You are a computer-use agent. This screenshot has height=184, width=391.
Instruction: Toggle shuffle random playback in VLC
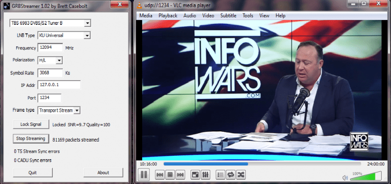pyautogui.click(x=240, y=175)
